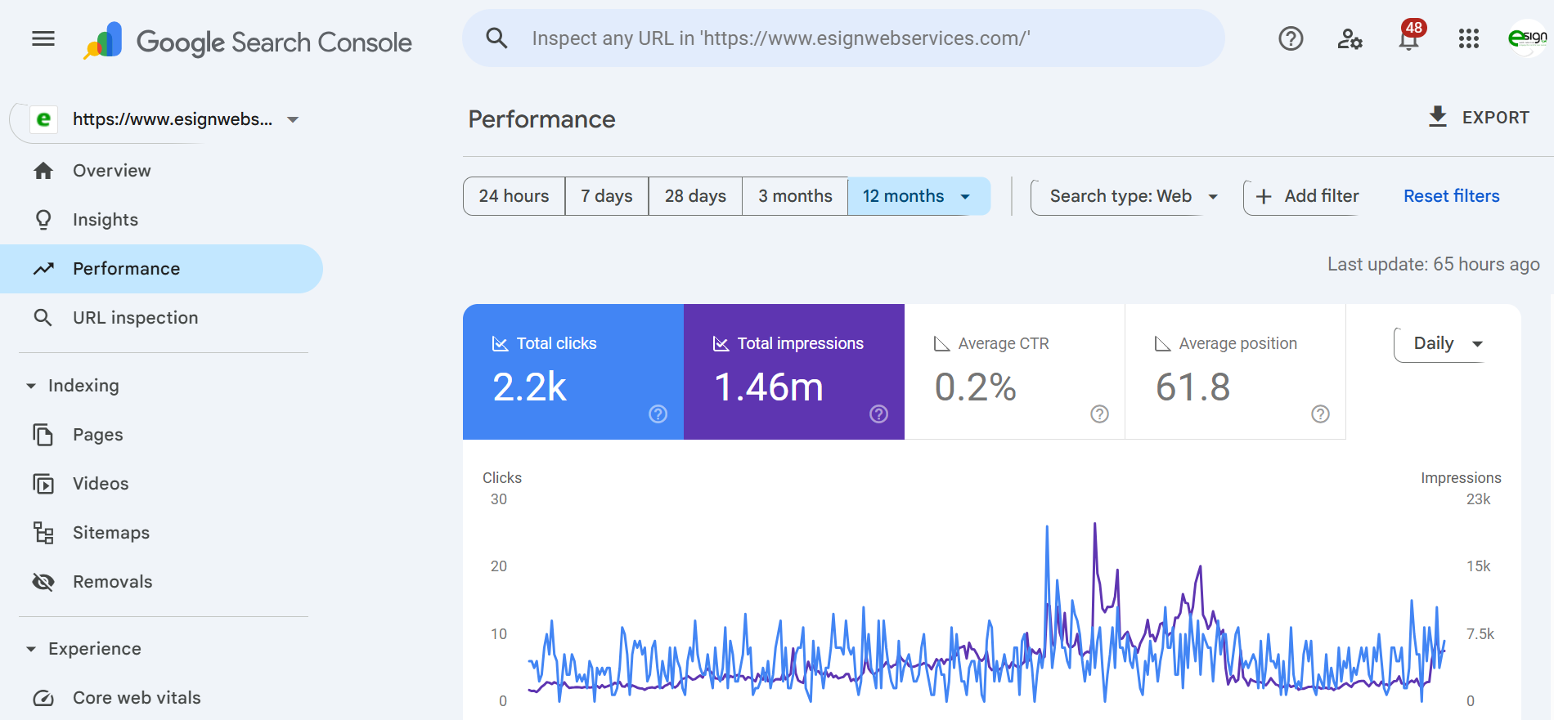
Task: Click the Performance page heading
Action: click(541, 119)
